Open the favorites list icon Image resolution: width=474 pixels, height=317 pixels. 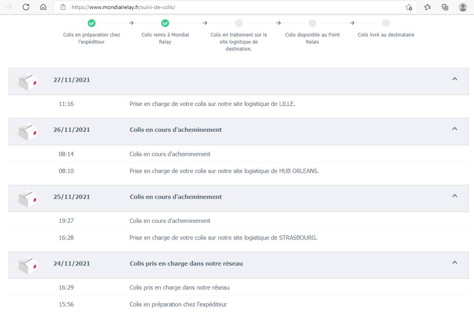click(x=428, y=7)
